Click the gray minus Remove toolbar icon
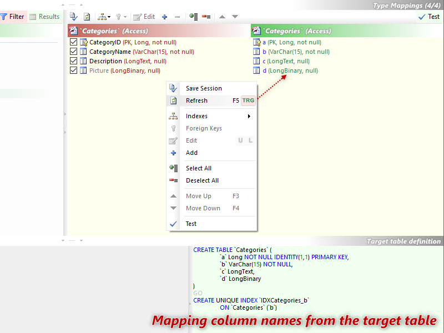Image resolution: width=444 pixels, height=333 pixels. coord(177,17)
